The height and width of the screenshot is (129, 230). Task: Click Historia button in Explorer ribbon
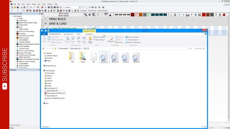119,42
